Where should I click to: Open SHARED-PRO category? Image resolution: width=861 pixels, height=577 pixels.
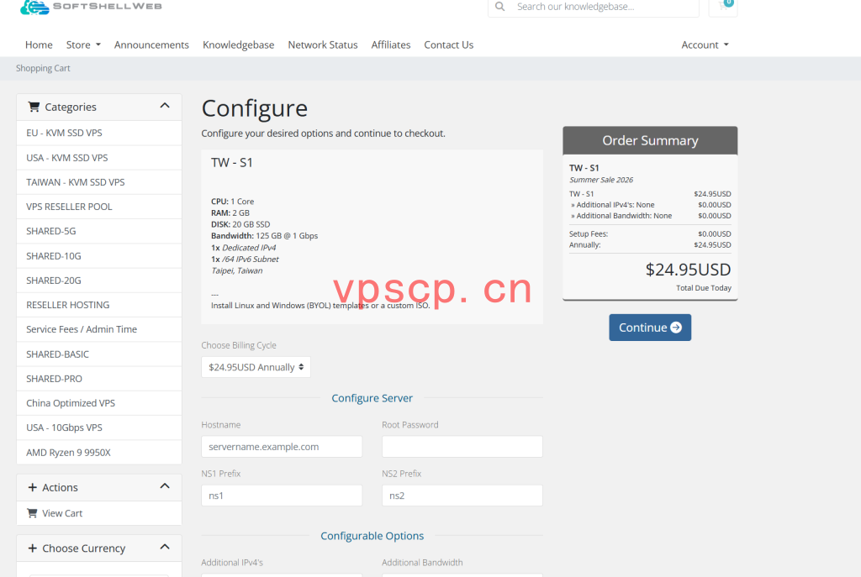tap(99, 379)
